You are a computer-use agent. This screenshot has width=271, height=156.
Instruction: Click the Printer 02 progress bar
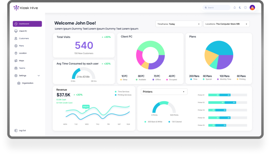coord(227,102)
